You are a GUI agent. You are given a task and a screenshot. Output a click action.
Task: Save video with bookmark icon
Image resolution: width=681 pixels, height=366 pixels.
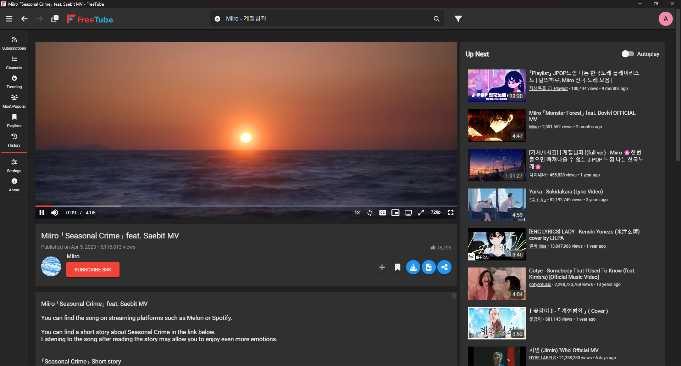pyautogui.click(x=398, y=267)
